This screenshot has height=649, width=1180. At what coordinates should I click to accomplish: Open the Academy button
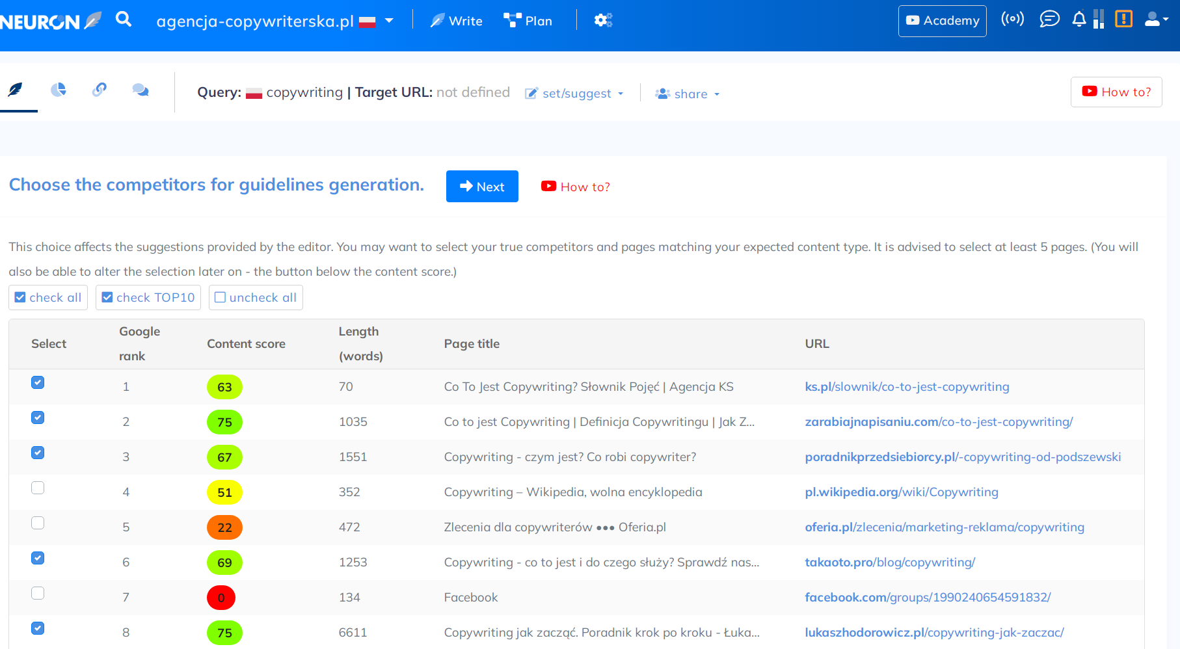943,21
